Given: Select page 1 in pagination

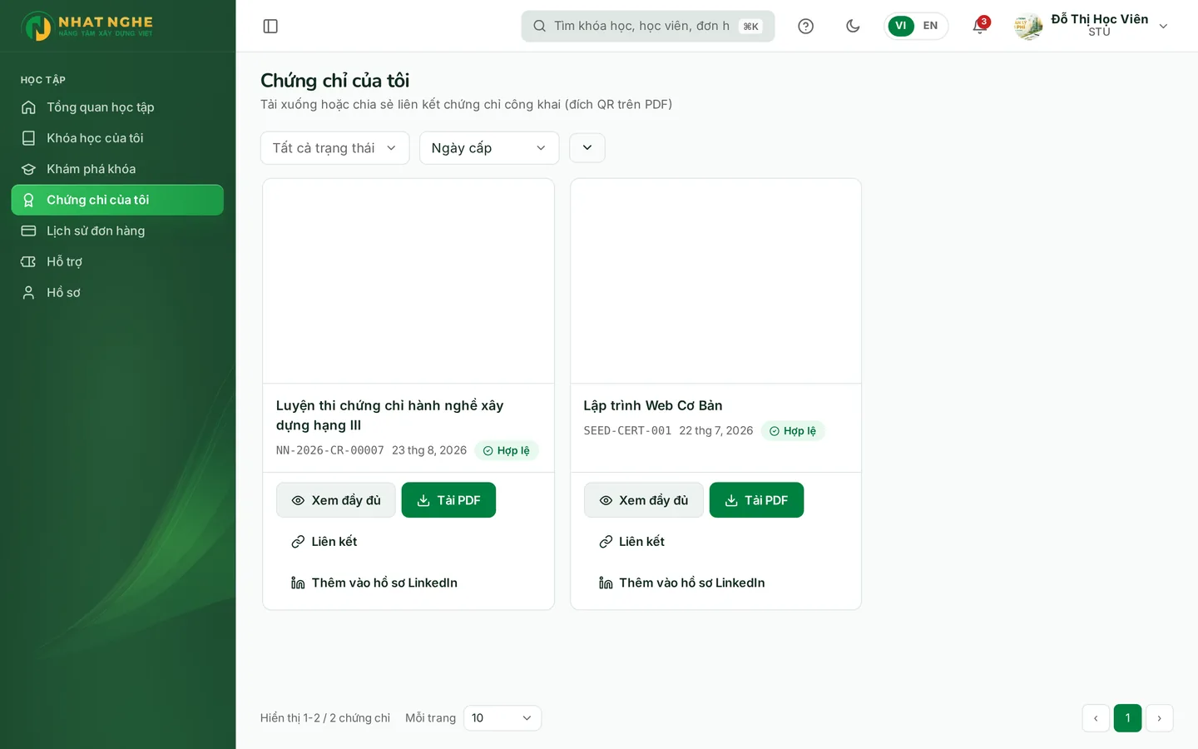Looking at the screenshot, I should [x=1127, y=718].
